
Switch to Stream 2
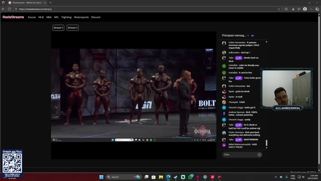pos(73,28)
